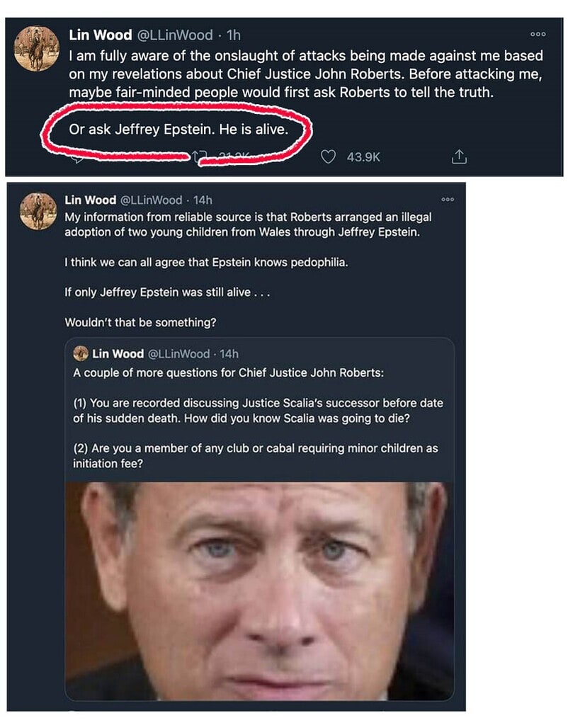The height and width of the screenshot is (725, 568).
Task: Click @LLinWood handle on top tweet
Action: click(x=175, y=35)
